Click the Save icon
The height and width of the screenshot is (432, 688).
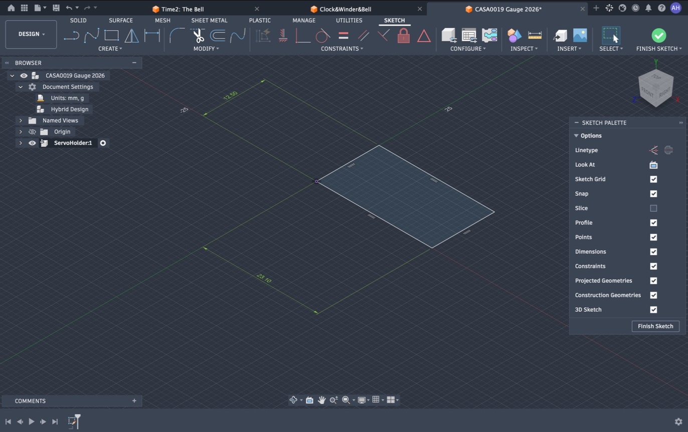[56, 8]
